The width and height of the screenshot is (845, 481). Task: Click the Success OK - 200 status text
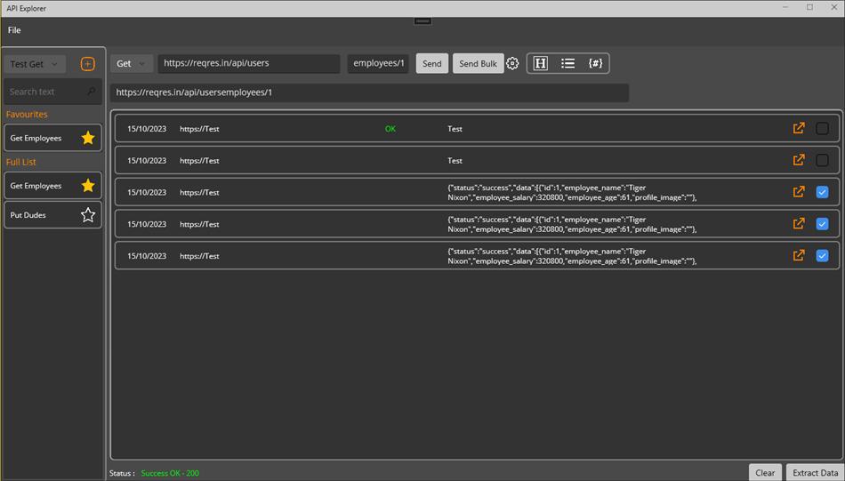pos(170,473)
